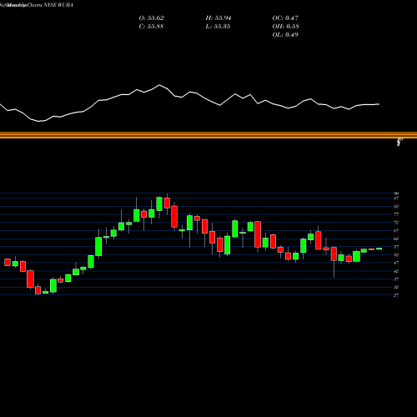Click the first red candlestick at chart start
417x417 pixels.
(8, 262)
